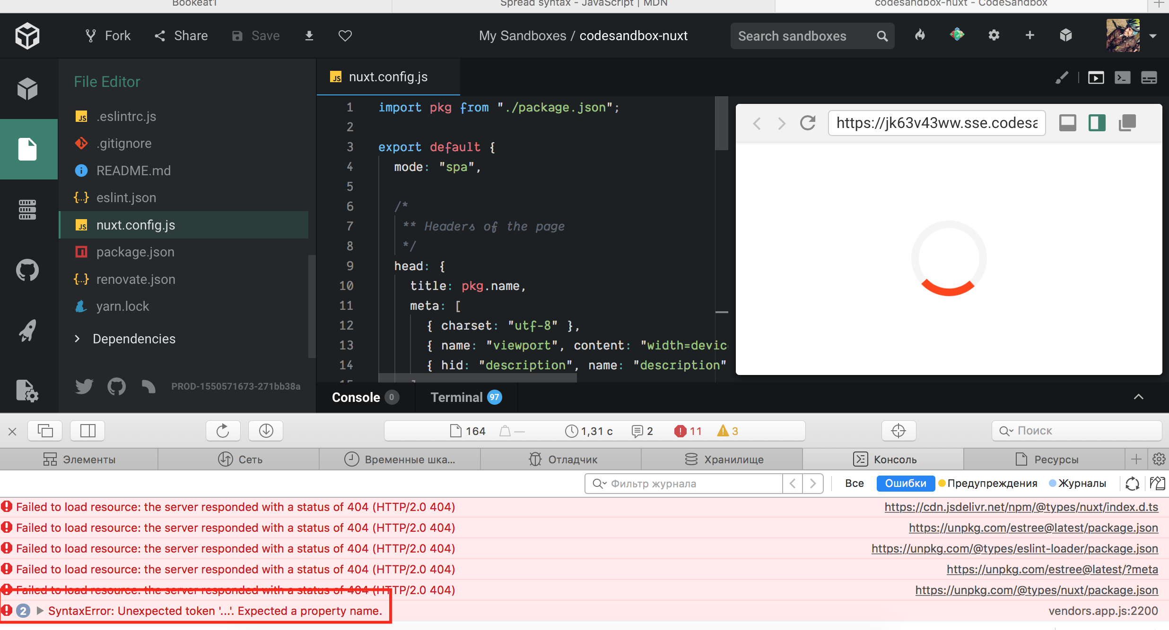Click the heart like icon
Screen dimensions: 1169x630
click(x=345, y=36)
